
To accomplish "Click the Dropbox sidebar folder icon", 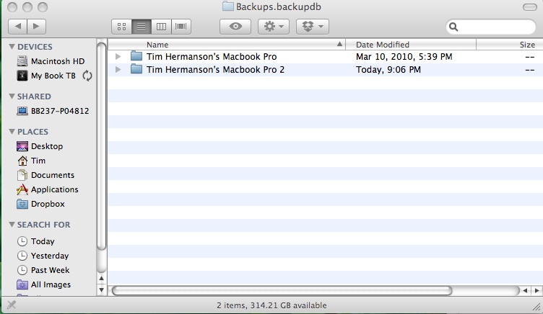I will coord(22,204).
